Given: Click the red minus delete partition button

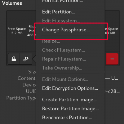Looking at the screenshot, I should 112,59.
